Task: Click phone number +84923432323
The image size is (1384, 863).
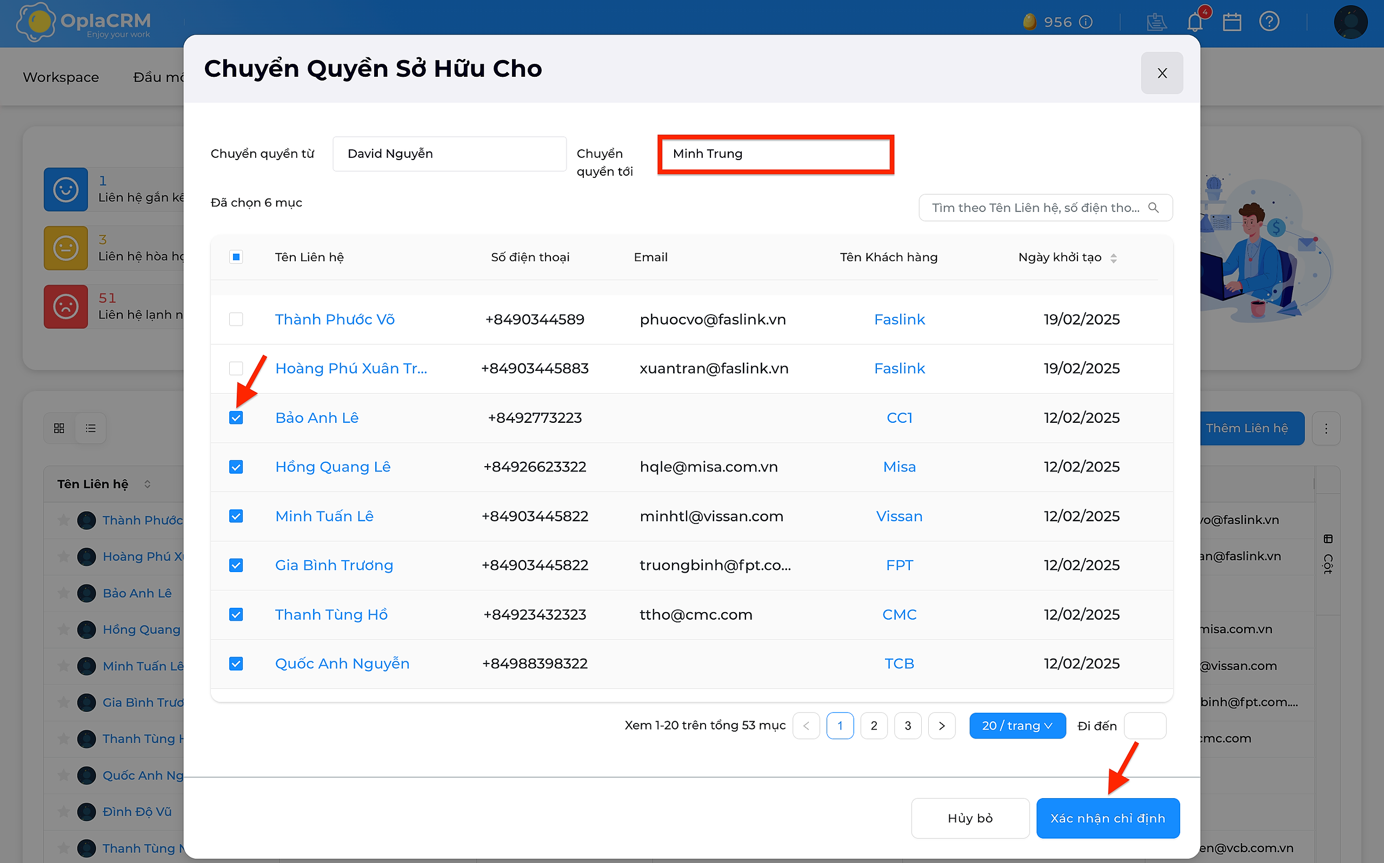Action: [535, 614]
